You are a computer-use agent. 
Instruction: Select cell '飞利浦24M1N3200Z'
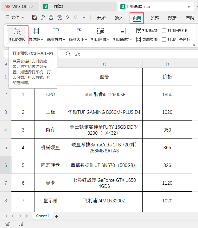click(104, 201)
